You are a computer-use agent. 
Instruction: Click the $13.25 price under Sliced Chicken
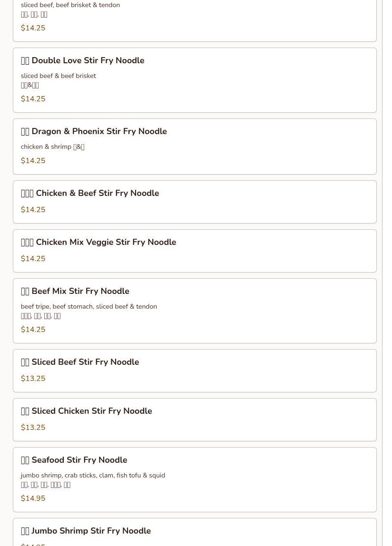[x=33, y=428]
